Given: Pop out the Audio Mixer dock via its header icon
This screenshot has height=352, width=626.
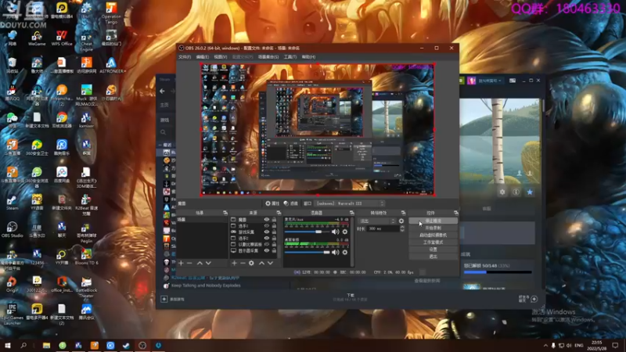Looking at the screenshot, I should point(351,213).
